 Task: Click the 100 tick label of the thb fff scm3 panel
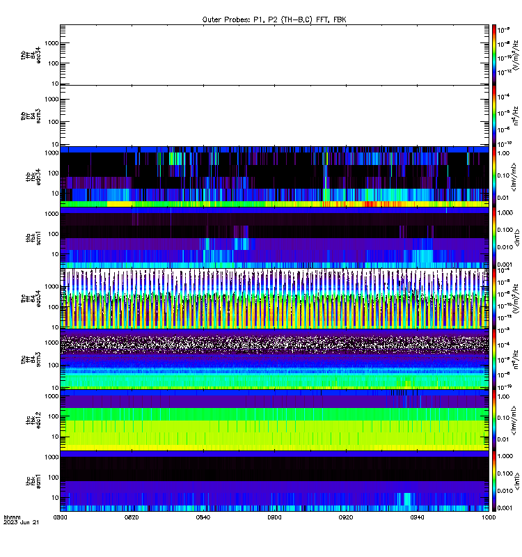click(54, 122)
